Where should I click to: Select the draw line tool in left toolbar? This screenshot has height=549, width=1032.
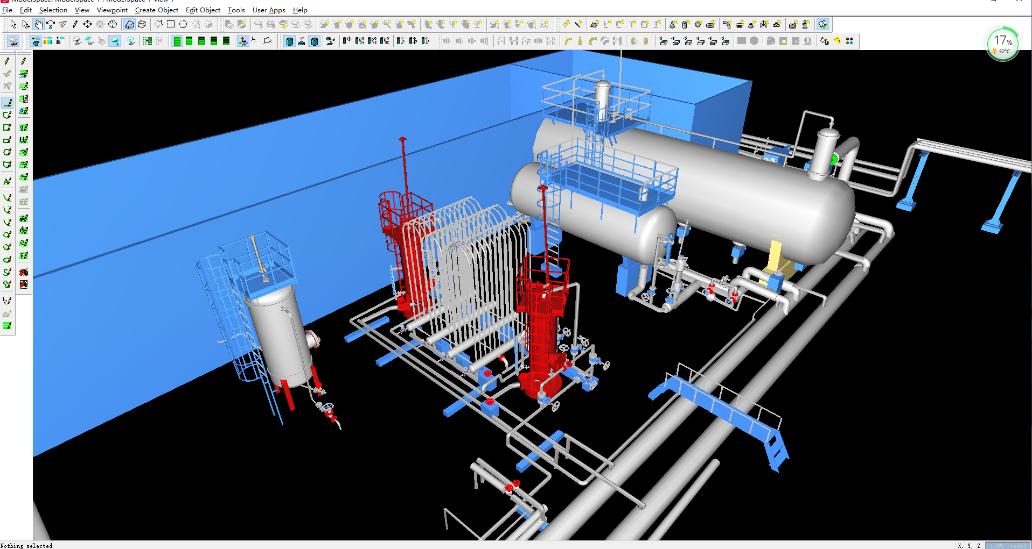(x=7, y=102)
